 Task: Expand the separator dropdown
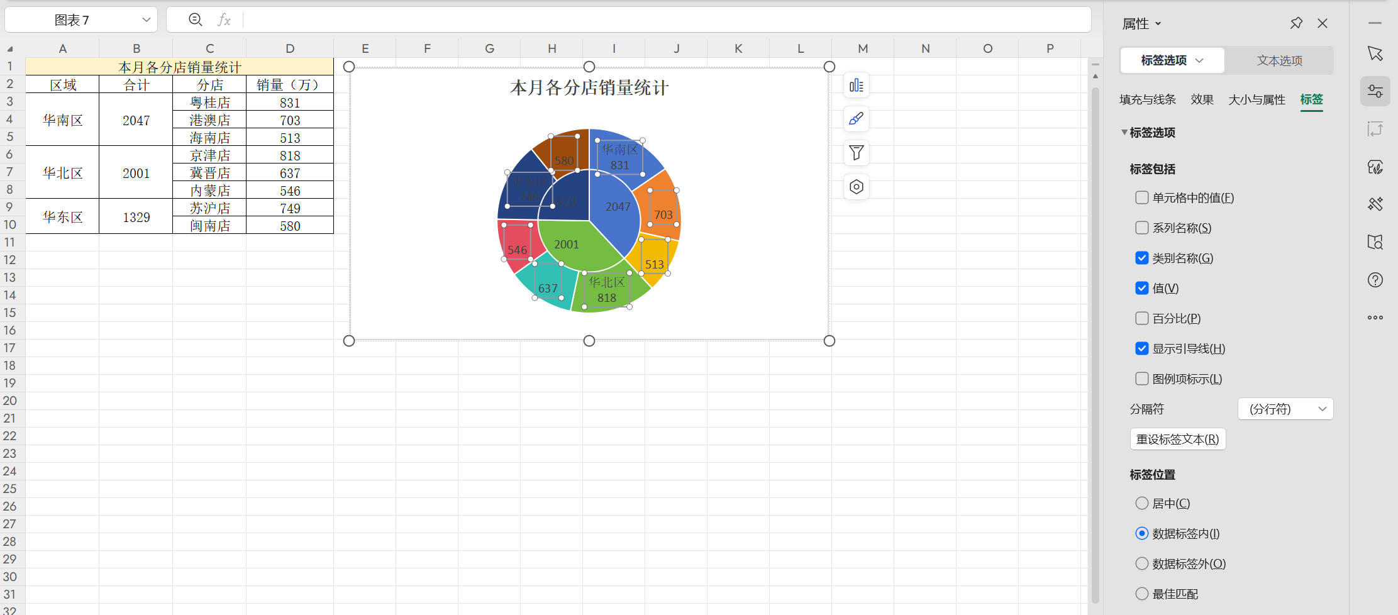pos(1285,409)
